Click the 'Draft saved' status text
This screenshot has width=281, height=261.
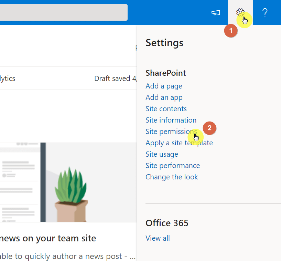(x=116, y=79)
